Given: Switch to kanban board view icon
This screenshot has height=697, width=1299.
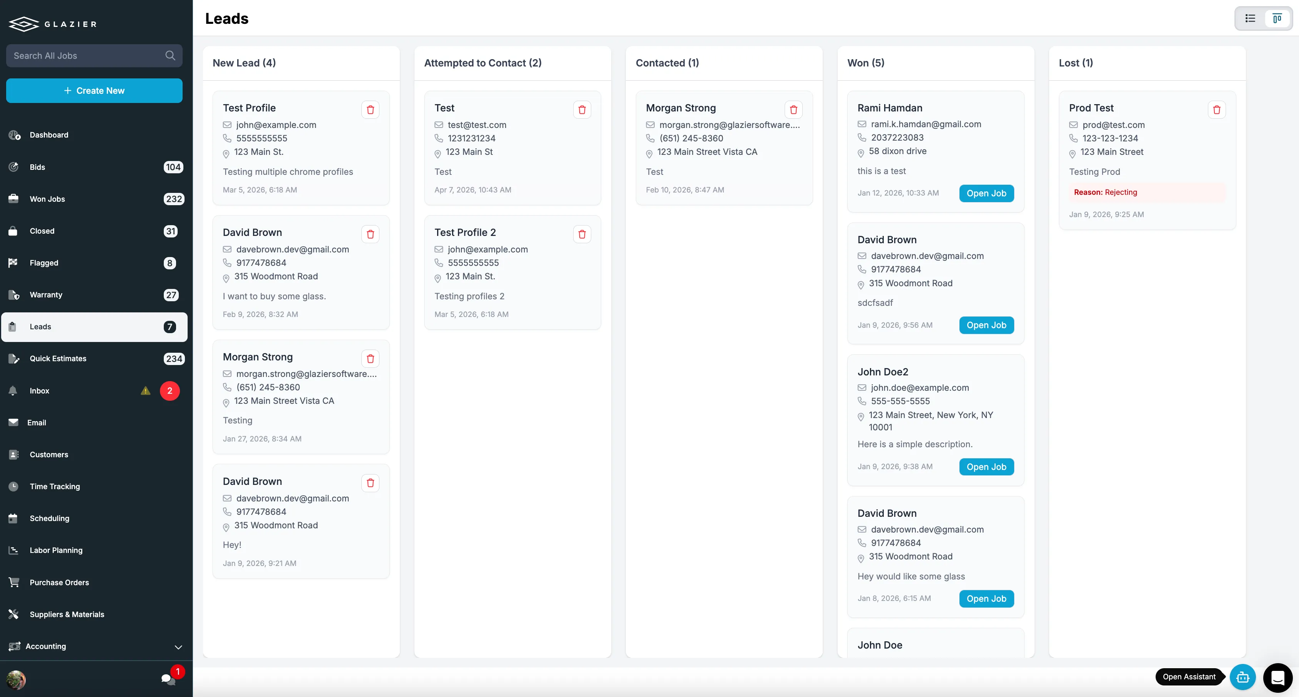Looking at the screenshot, I should (x=1277, y=19).
